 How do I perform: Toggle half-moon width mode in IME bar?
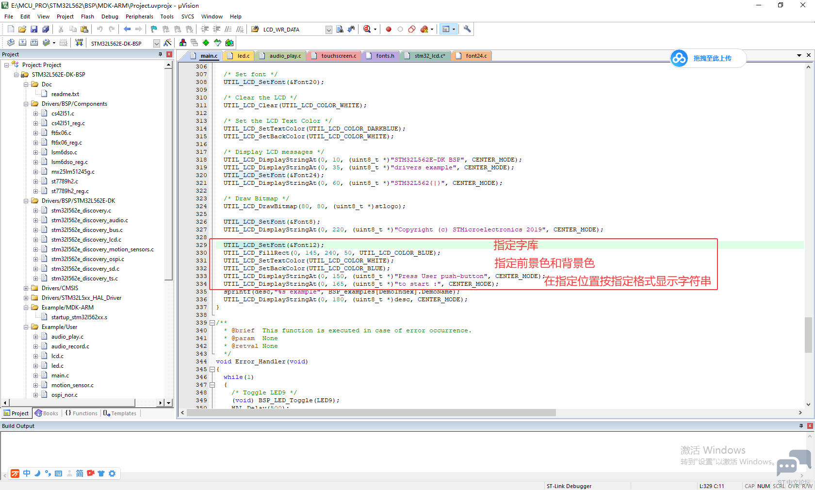[37, 474]
